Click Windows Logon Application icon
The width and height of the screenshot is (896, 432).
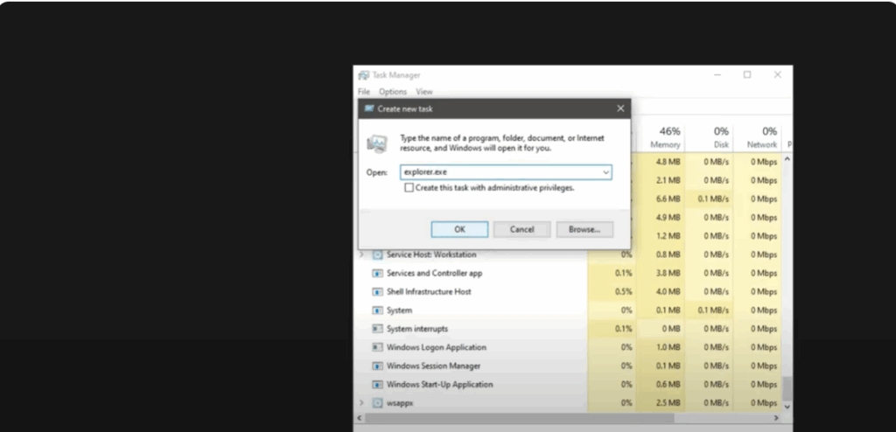click(377, 347)
